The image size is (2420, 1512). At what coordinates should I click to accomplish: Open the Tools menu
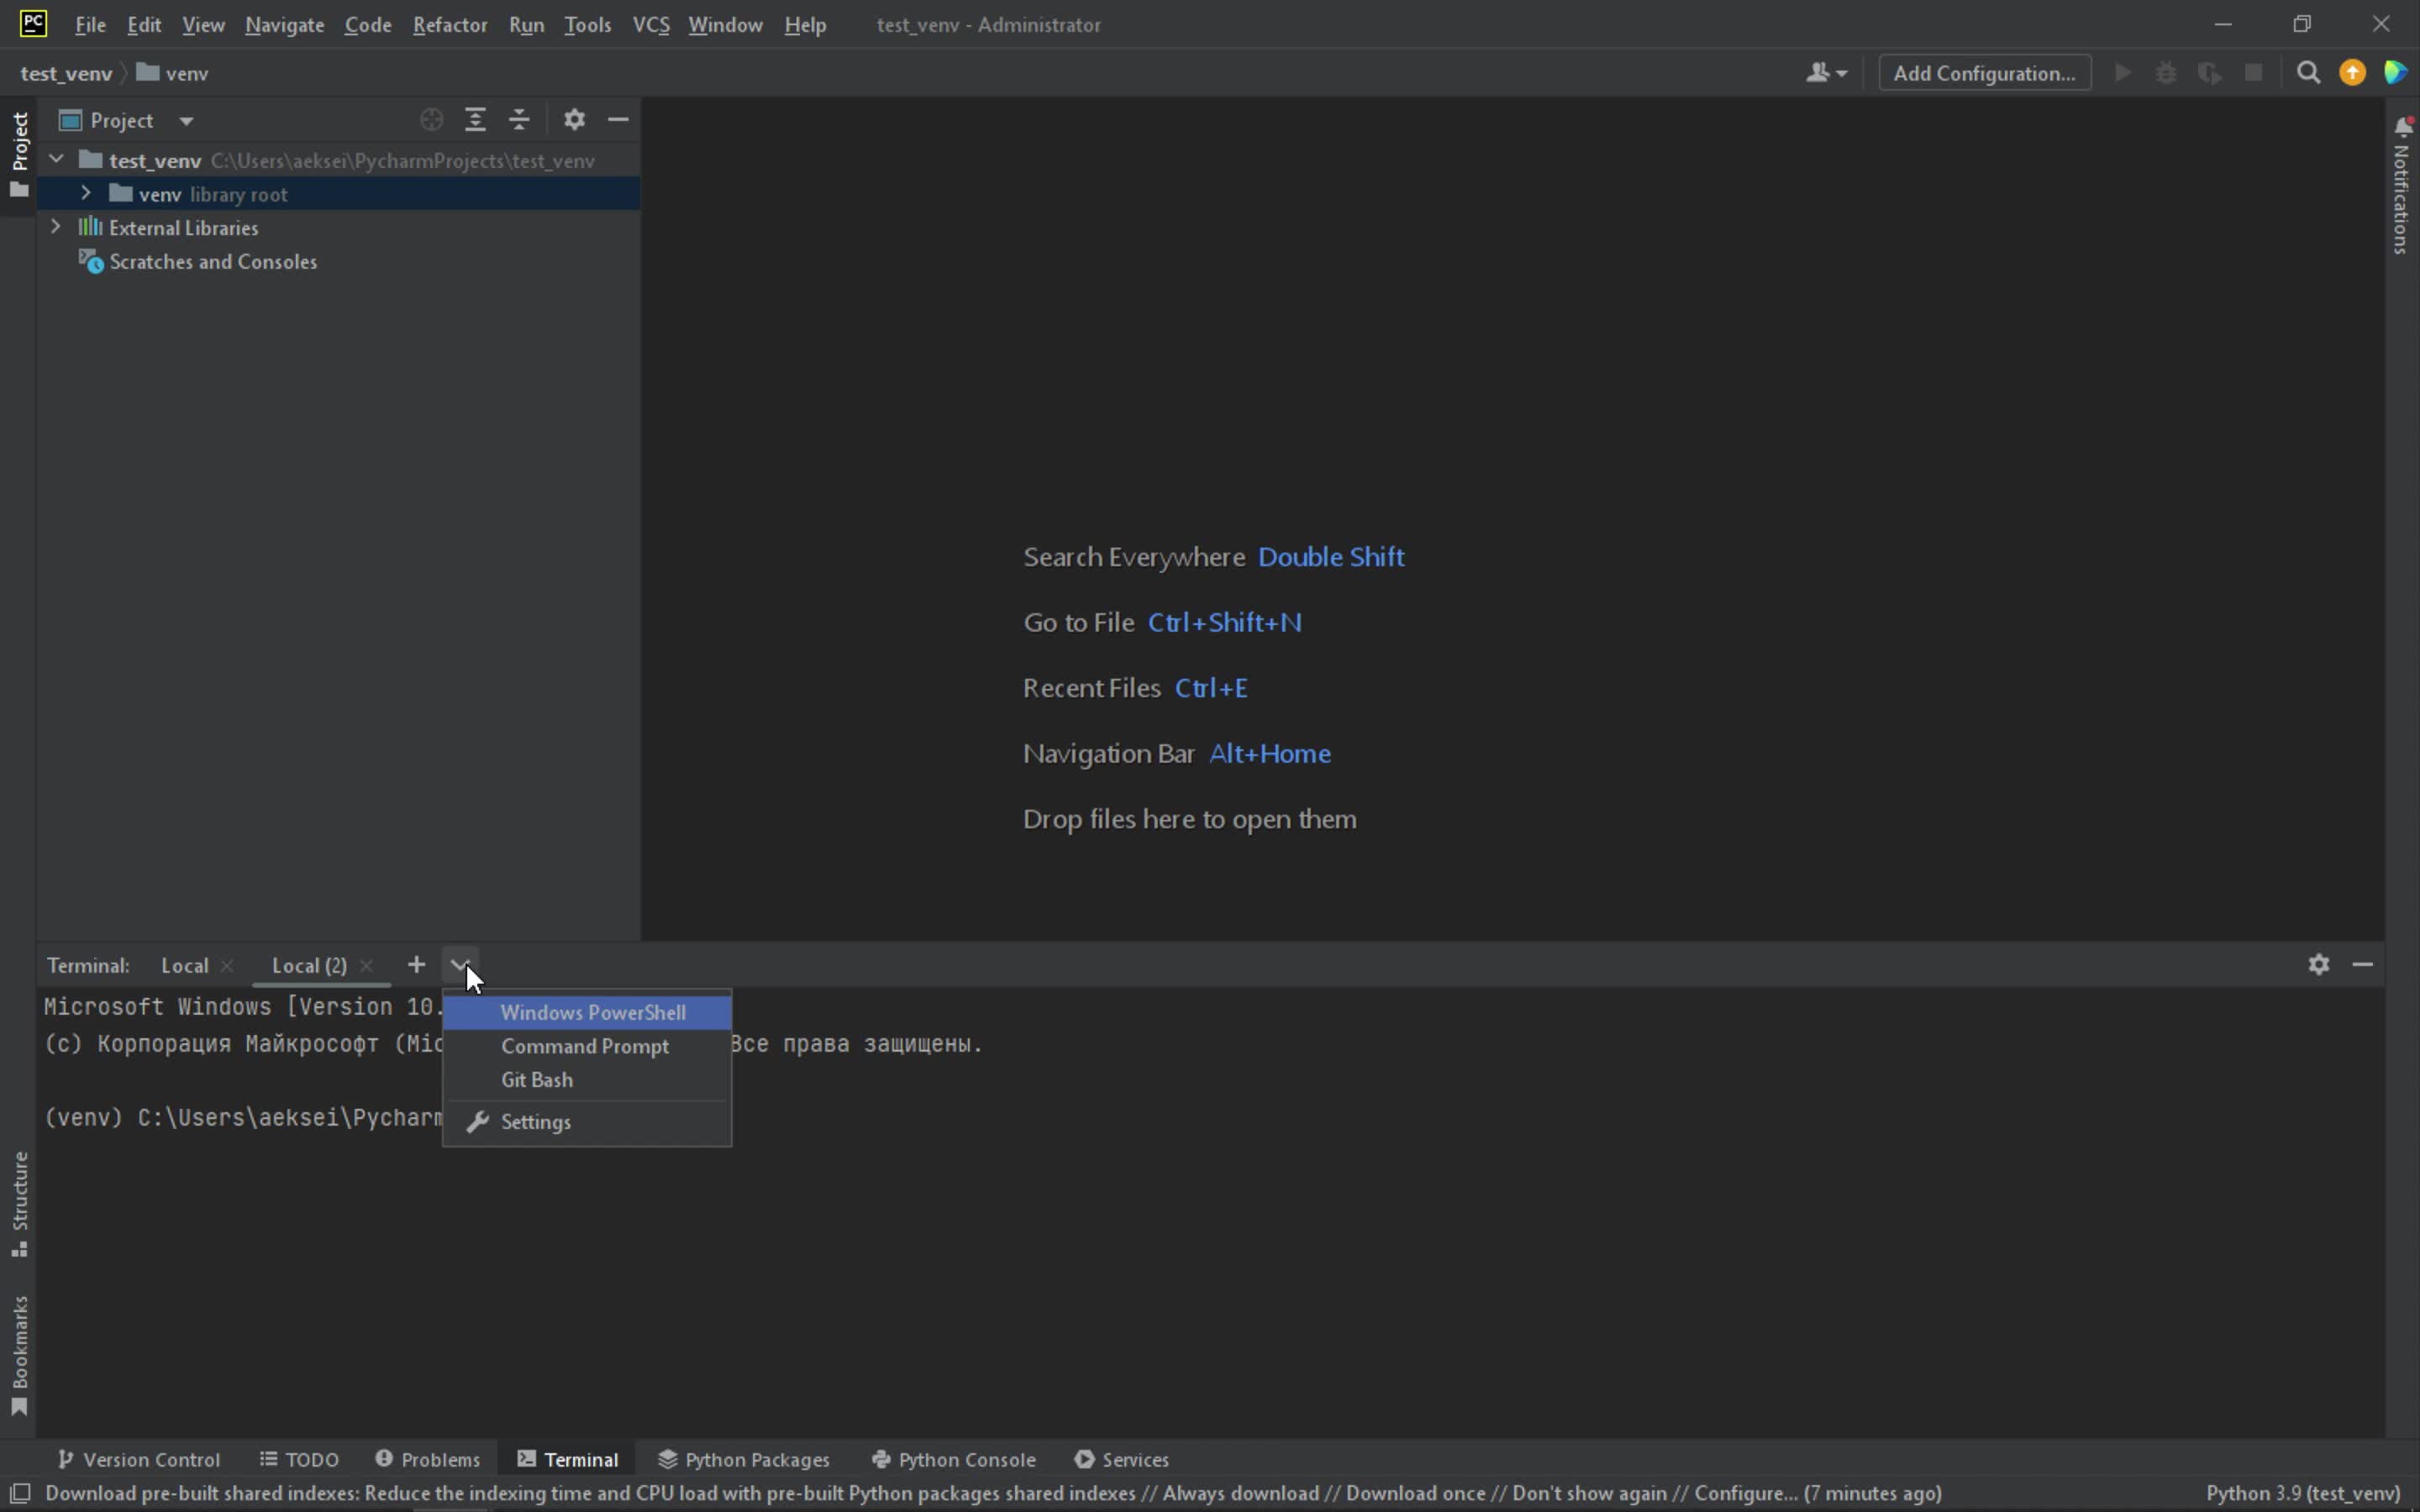[x=587, y=25]
